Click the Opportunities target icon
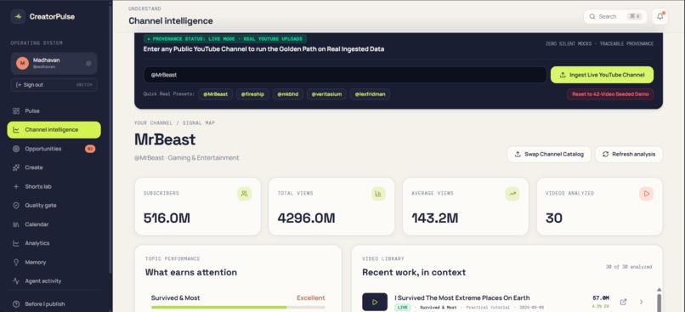 16,149
